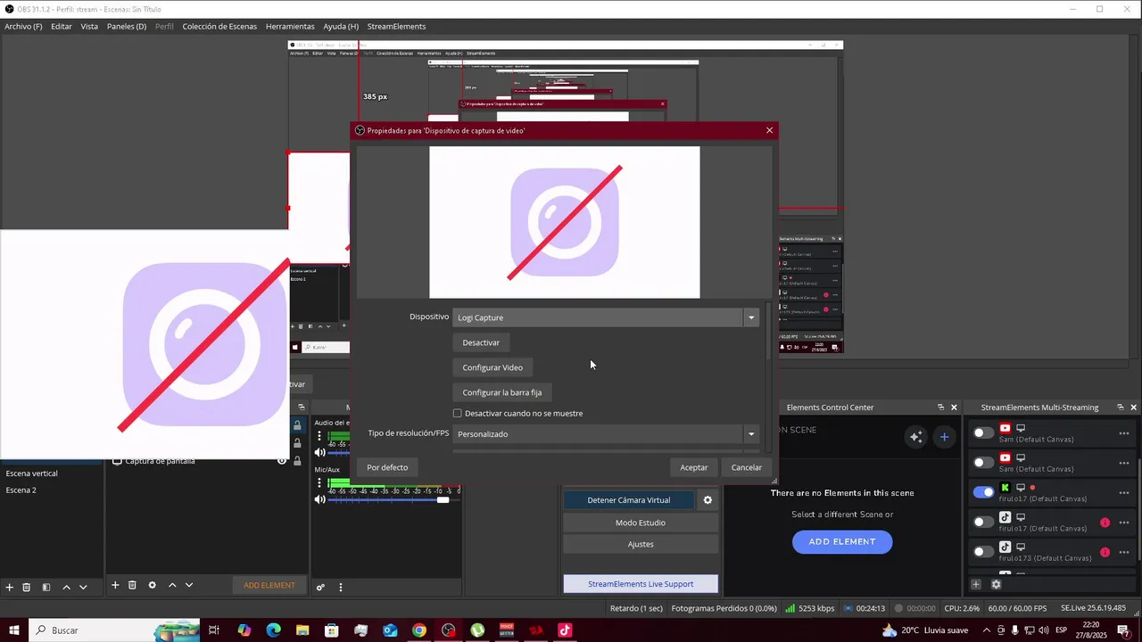Screen dimensions: 1142x642
Task: Enable the TikTok firulo17 streaming toggle
Action: [983, 523]
